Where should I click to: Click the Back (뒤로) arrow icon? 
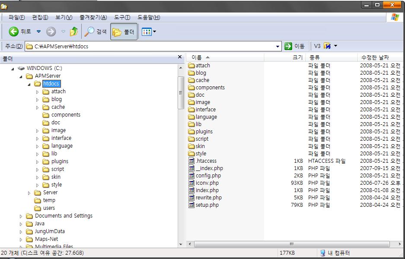click(x=14, y=32)
